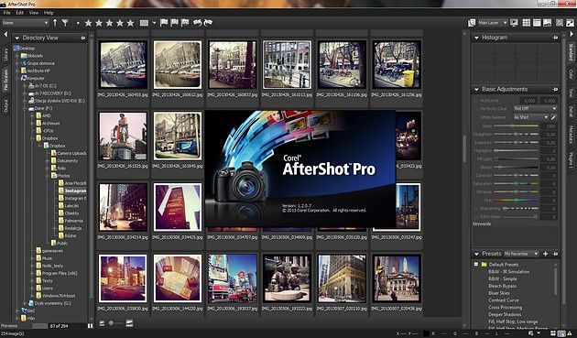Set rating to five stars

click(x=130, y=23)
